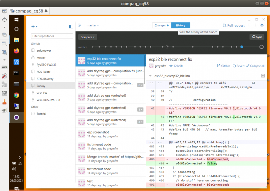The width and height of the screenshot is (270, 191).
Task: Select the 'test' commit
Action: (111, 183)
